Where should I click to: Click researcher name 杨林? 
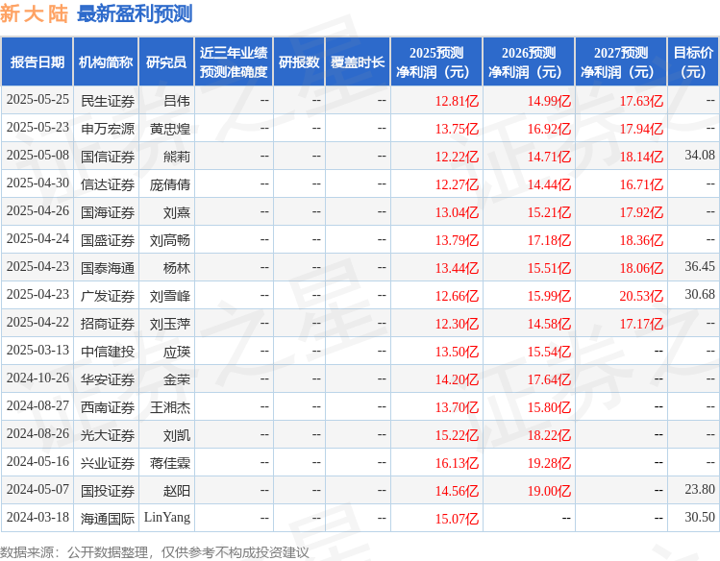pyautogui.click(x=177, y=268)
